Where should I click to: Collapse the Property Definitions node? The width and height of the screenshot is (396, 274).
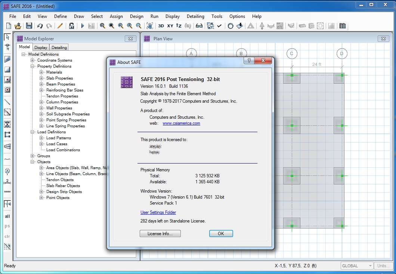click(x=33, y=66)
